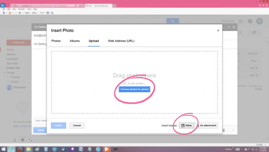
Task: Collapse the Circles section arrow
Action: tap(4, 73)
